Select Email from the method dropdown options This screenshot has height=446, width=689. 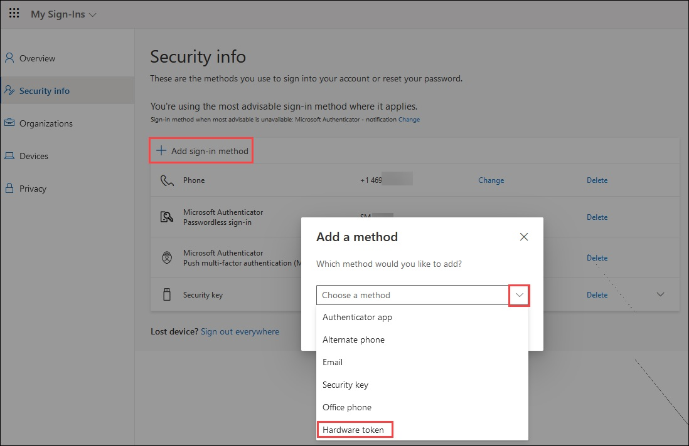[x=333, y=362]
